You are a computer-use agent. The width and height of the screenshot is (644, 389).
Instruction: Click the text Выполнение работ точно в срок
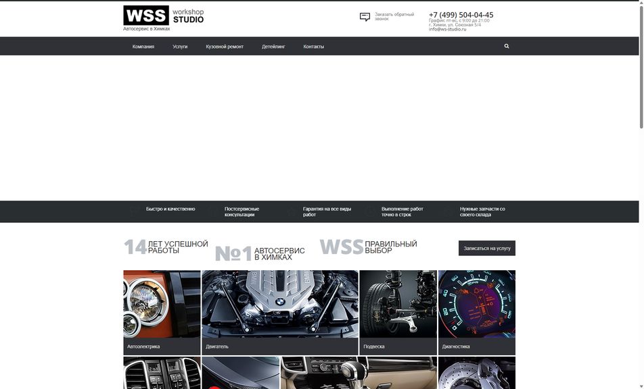coord(402,211)
